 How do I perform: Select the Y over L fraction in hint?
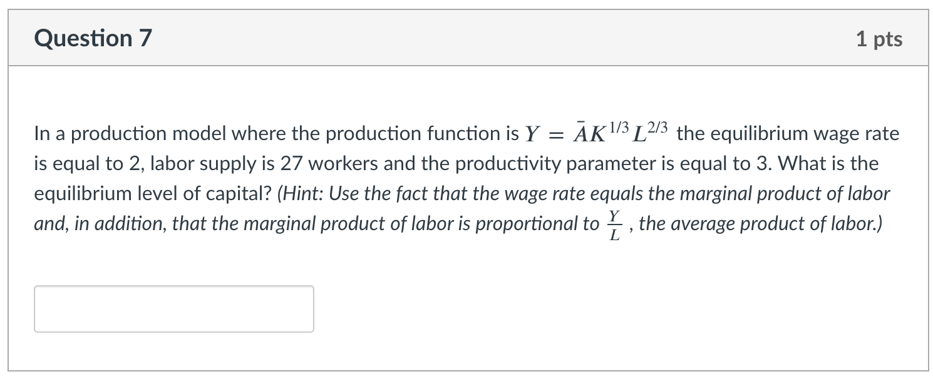616,223
